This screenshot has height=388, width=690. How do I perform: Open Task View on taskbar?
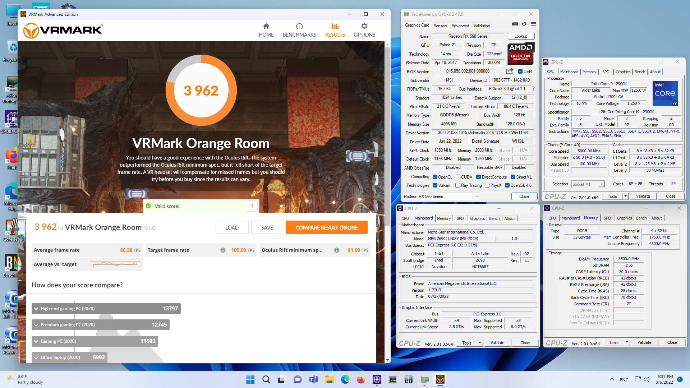coord(282,379)
